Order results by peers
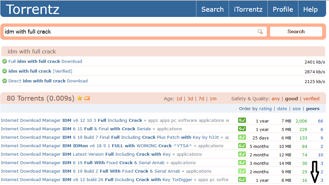The width and height of the screenshot is (329, 185). pyautogui.click(x=313, y=109)
